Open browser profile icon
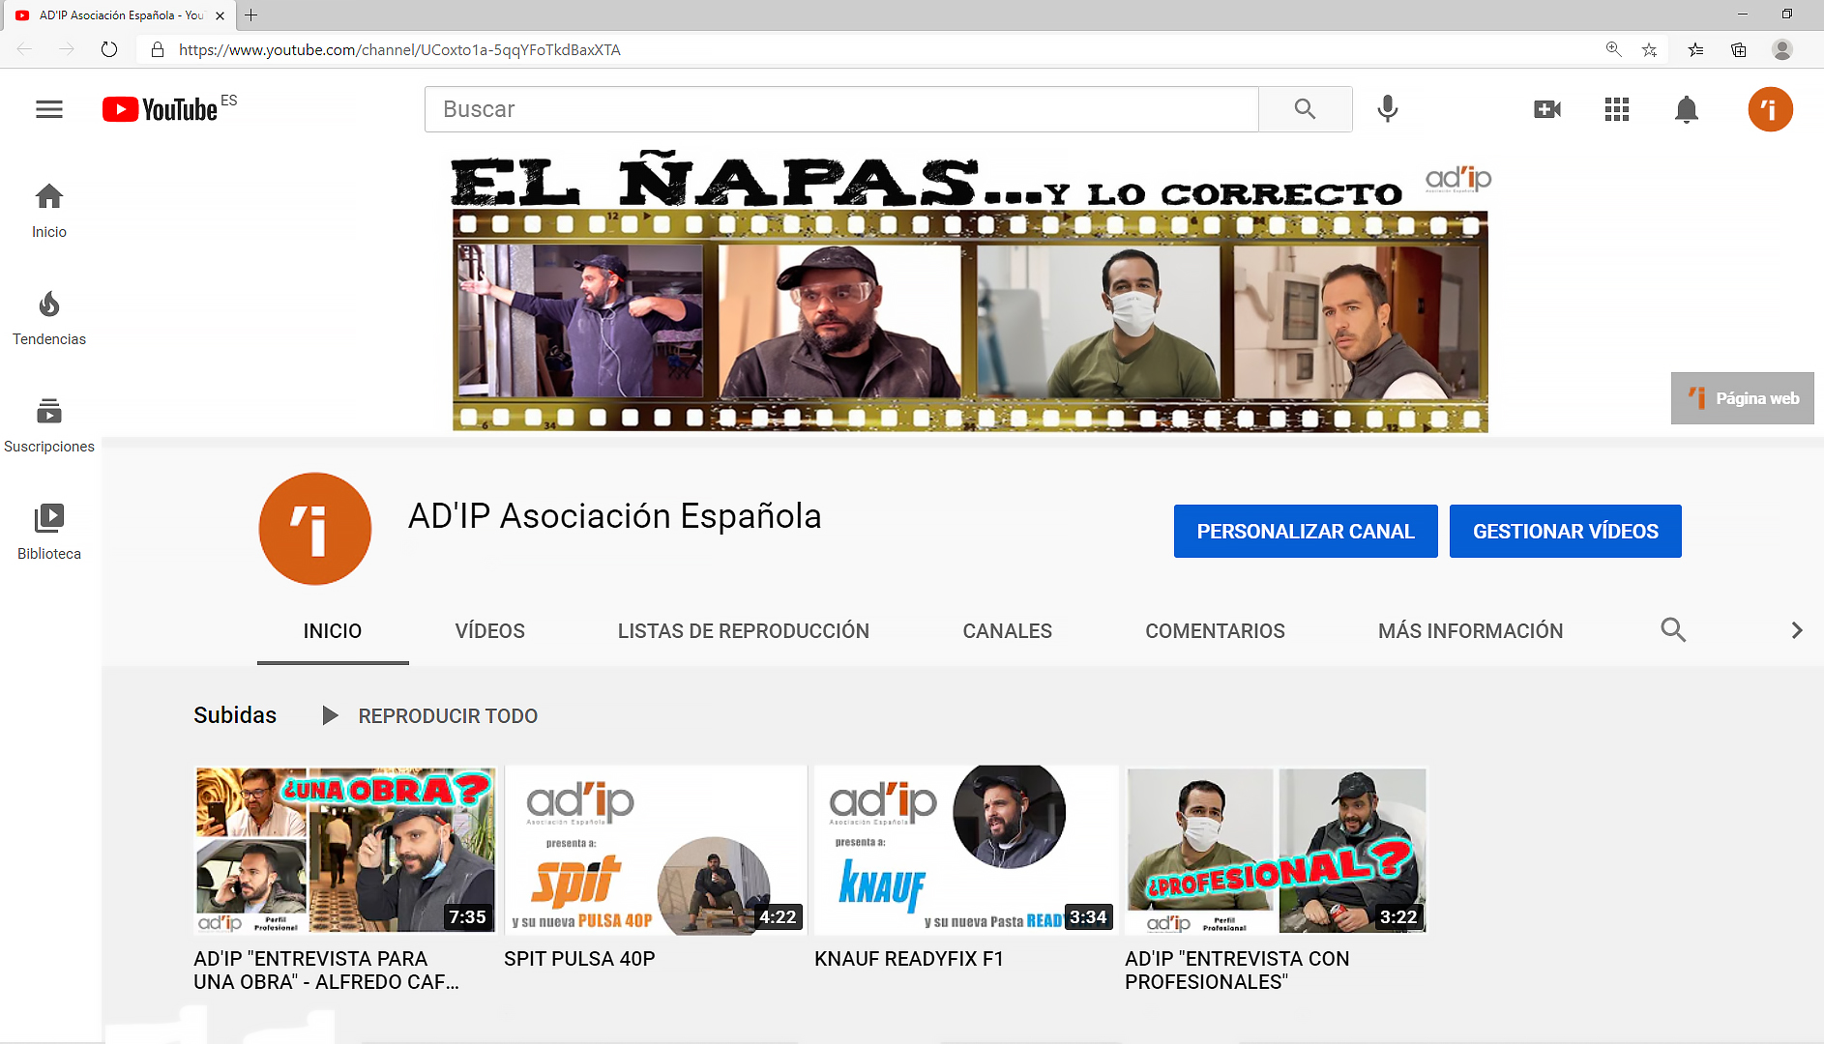This screenshot has height=1044, width=1824. click(1782, 49)
